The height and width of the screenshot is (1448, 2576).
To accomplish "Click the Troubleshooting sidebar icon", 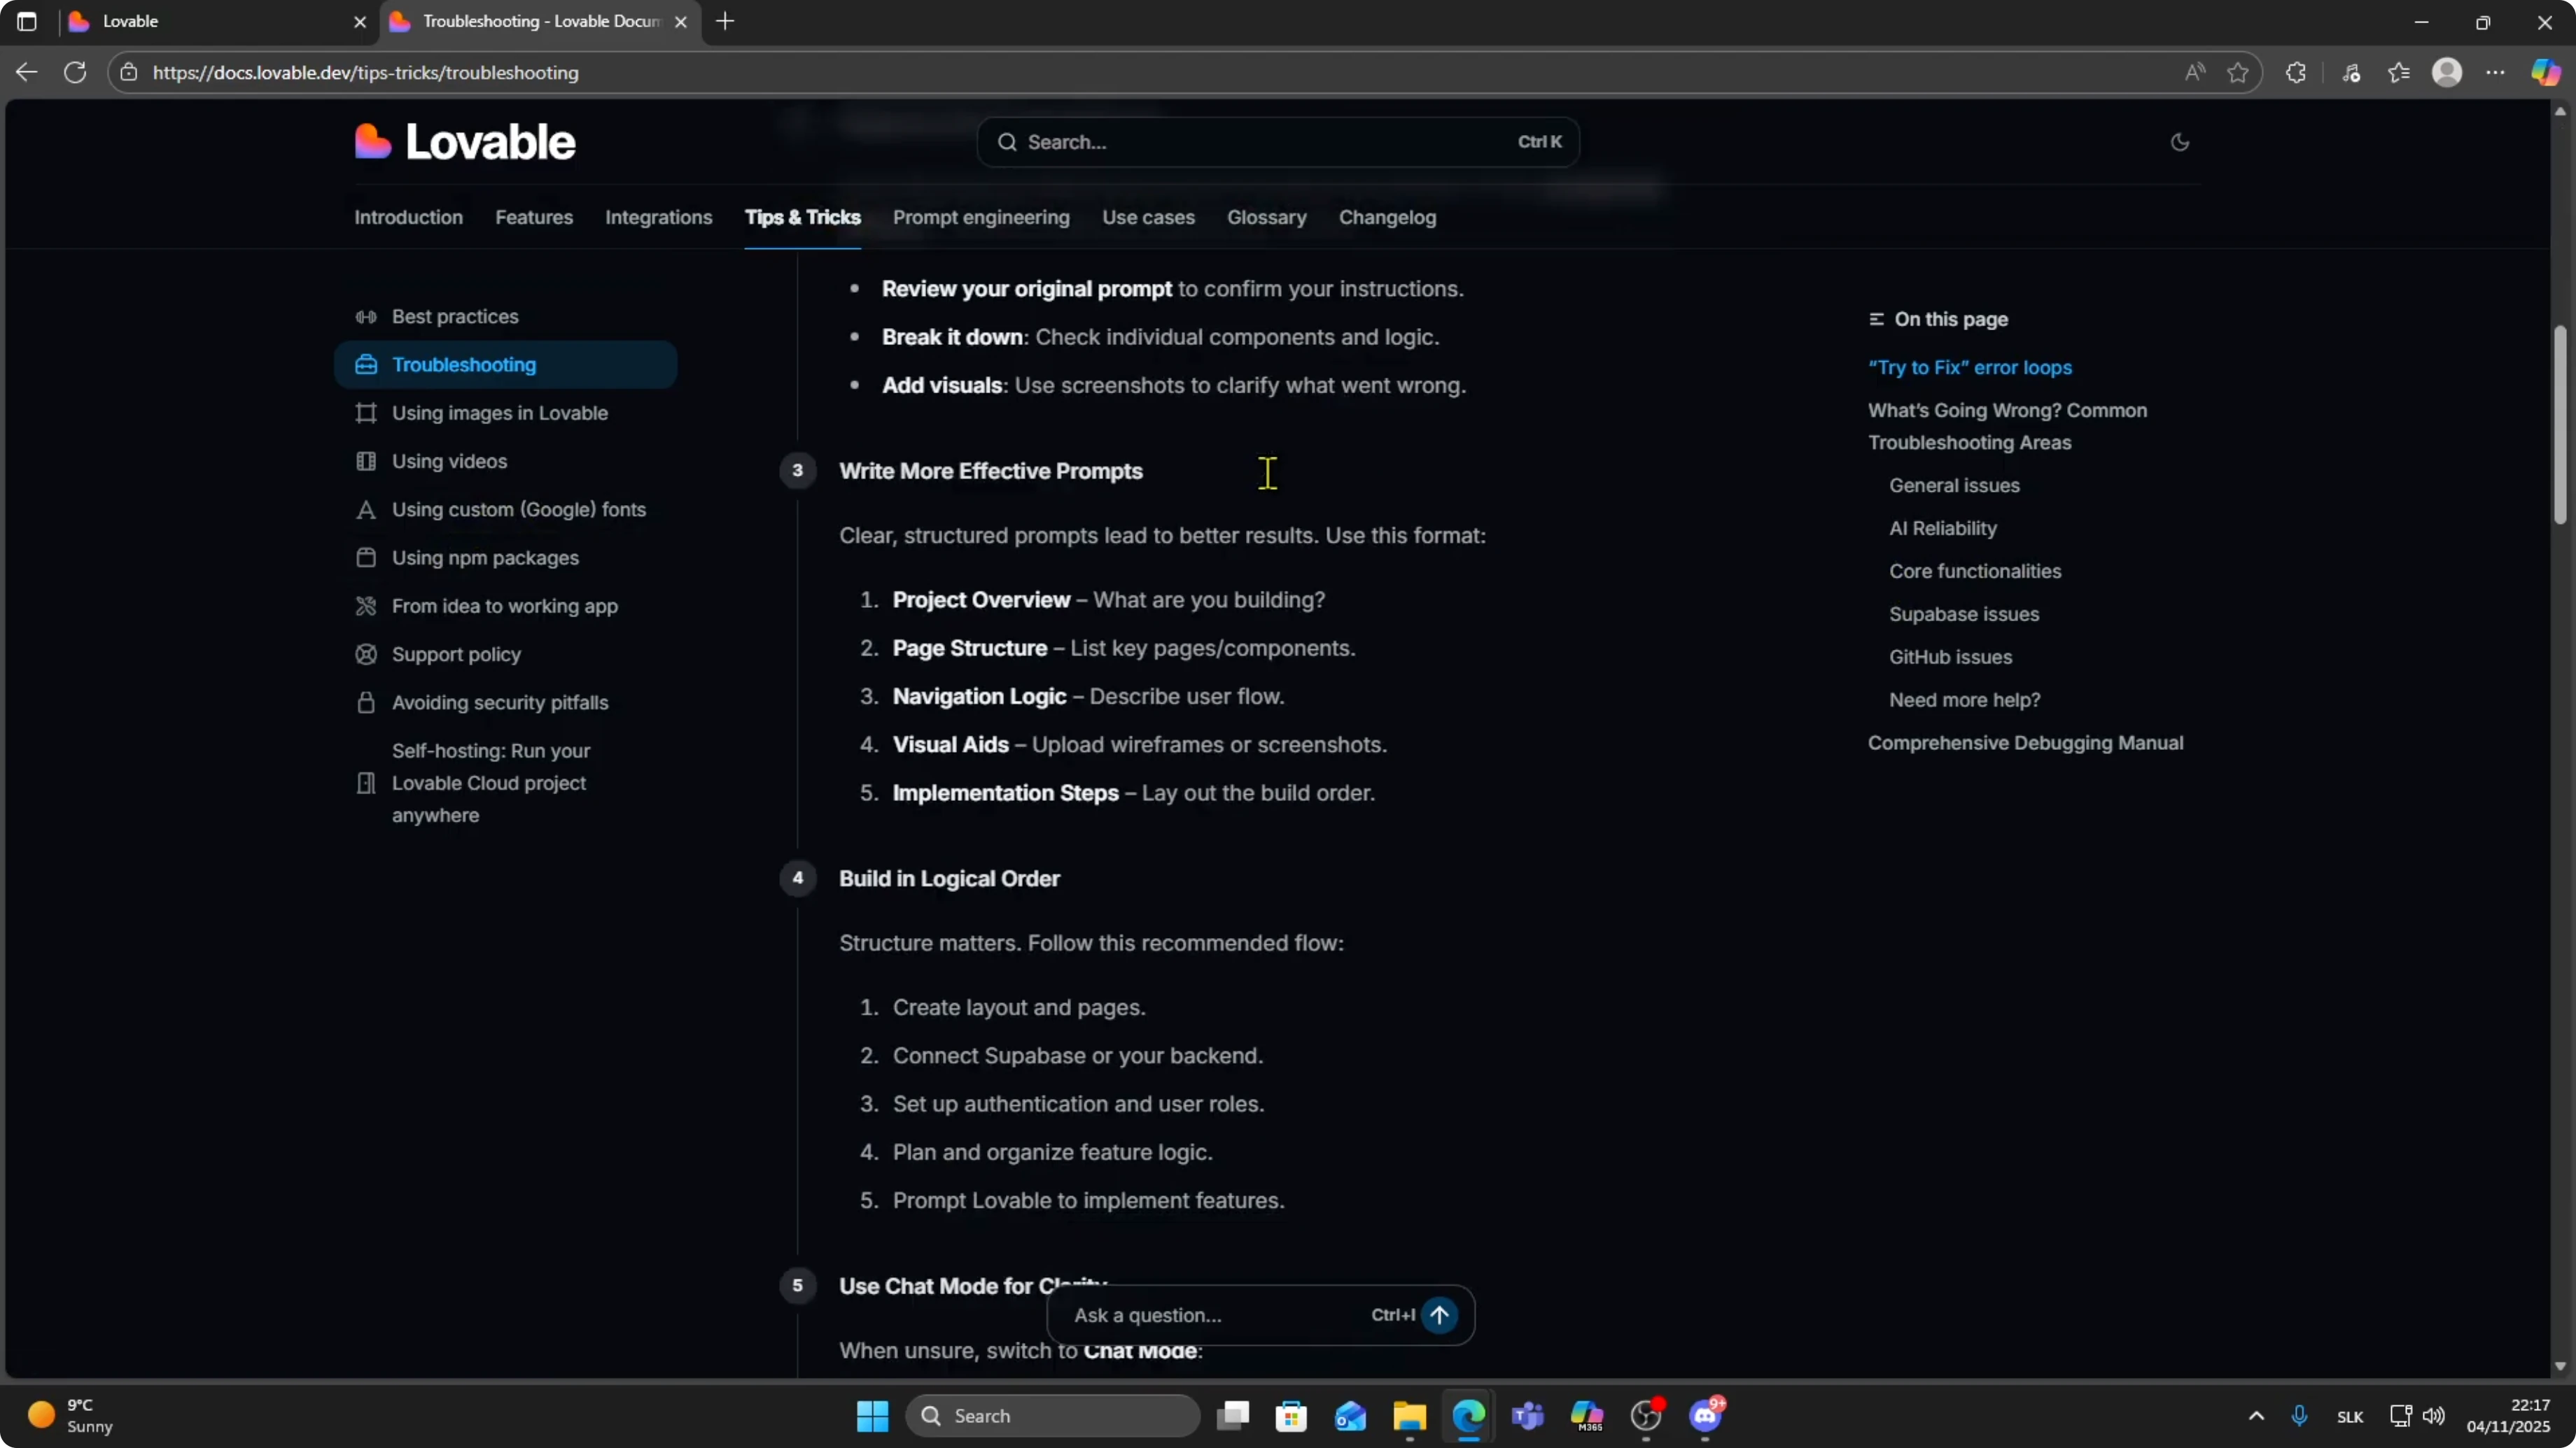I will pyautogui.click(x=366, y=364).
